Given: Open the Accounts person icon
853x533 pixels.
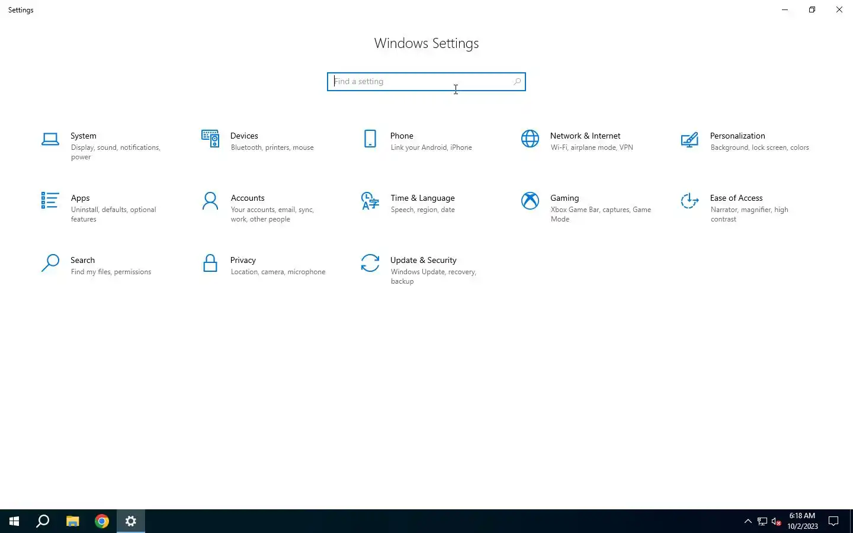Looking at the screenshot, I should coord(210,201).
